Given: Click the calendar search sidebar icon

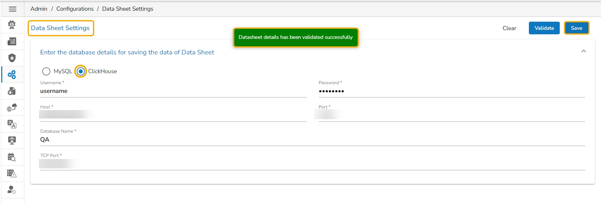Looking at the screenshot, I should coord(12,157).
